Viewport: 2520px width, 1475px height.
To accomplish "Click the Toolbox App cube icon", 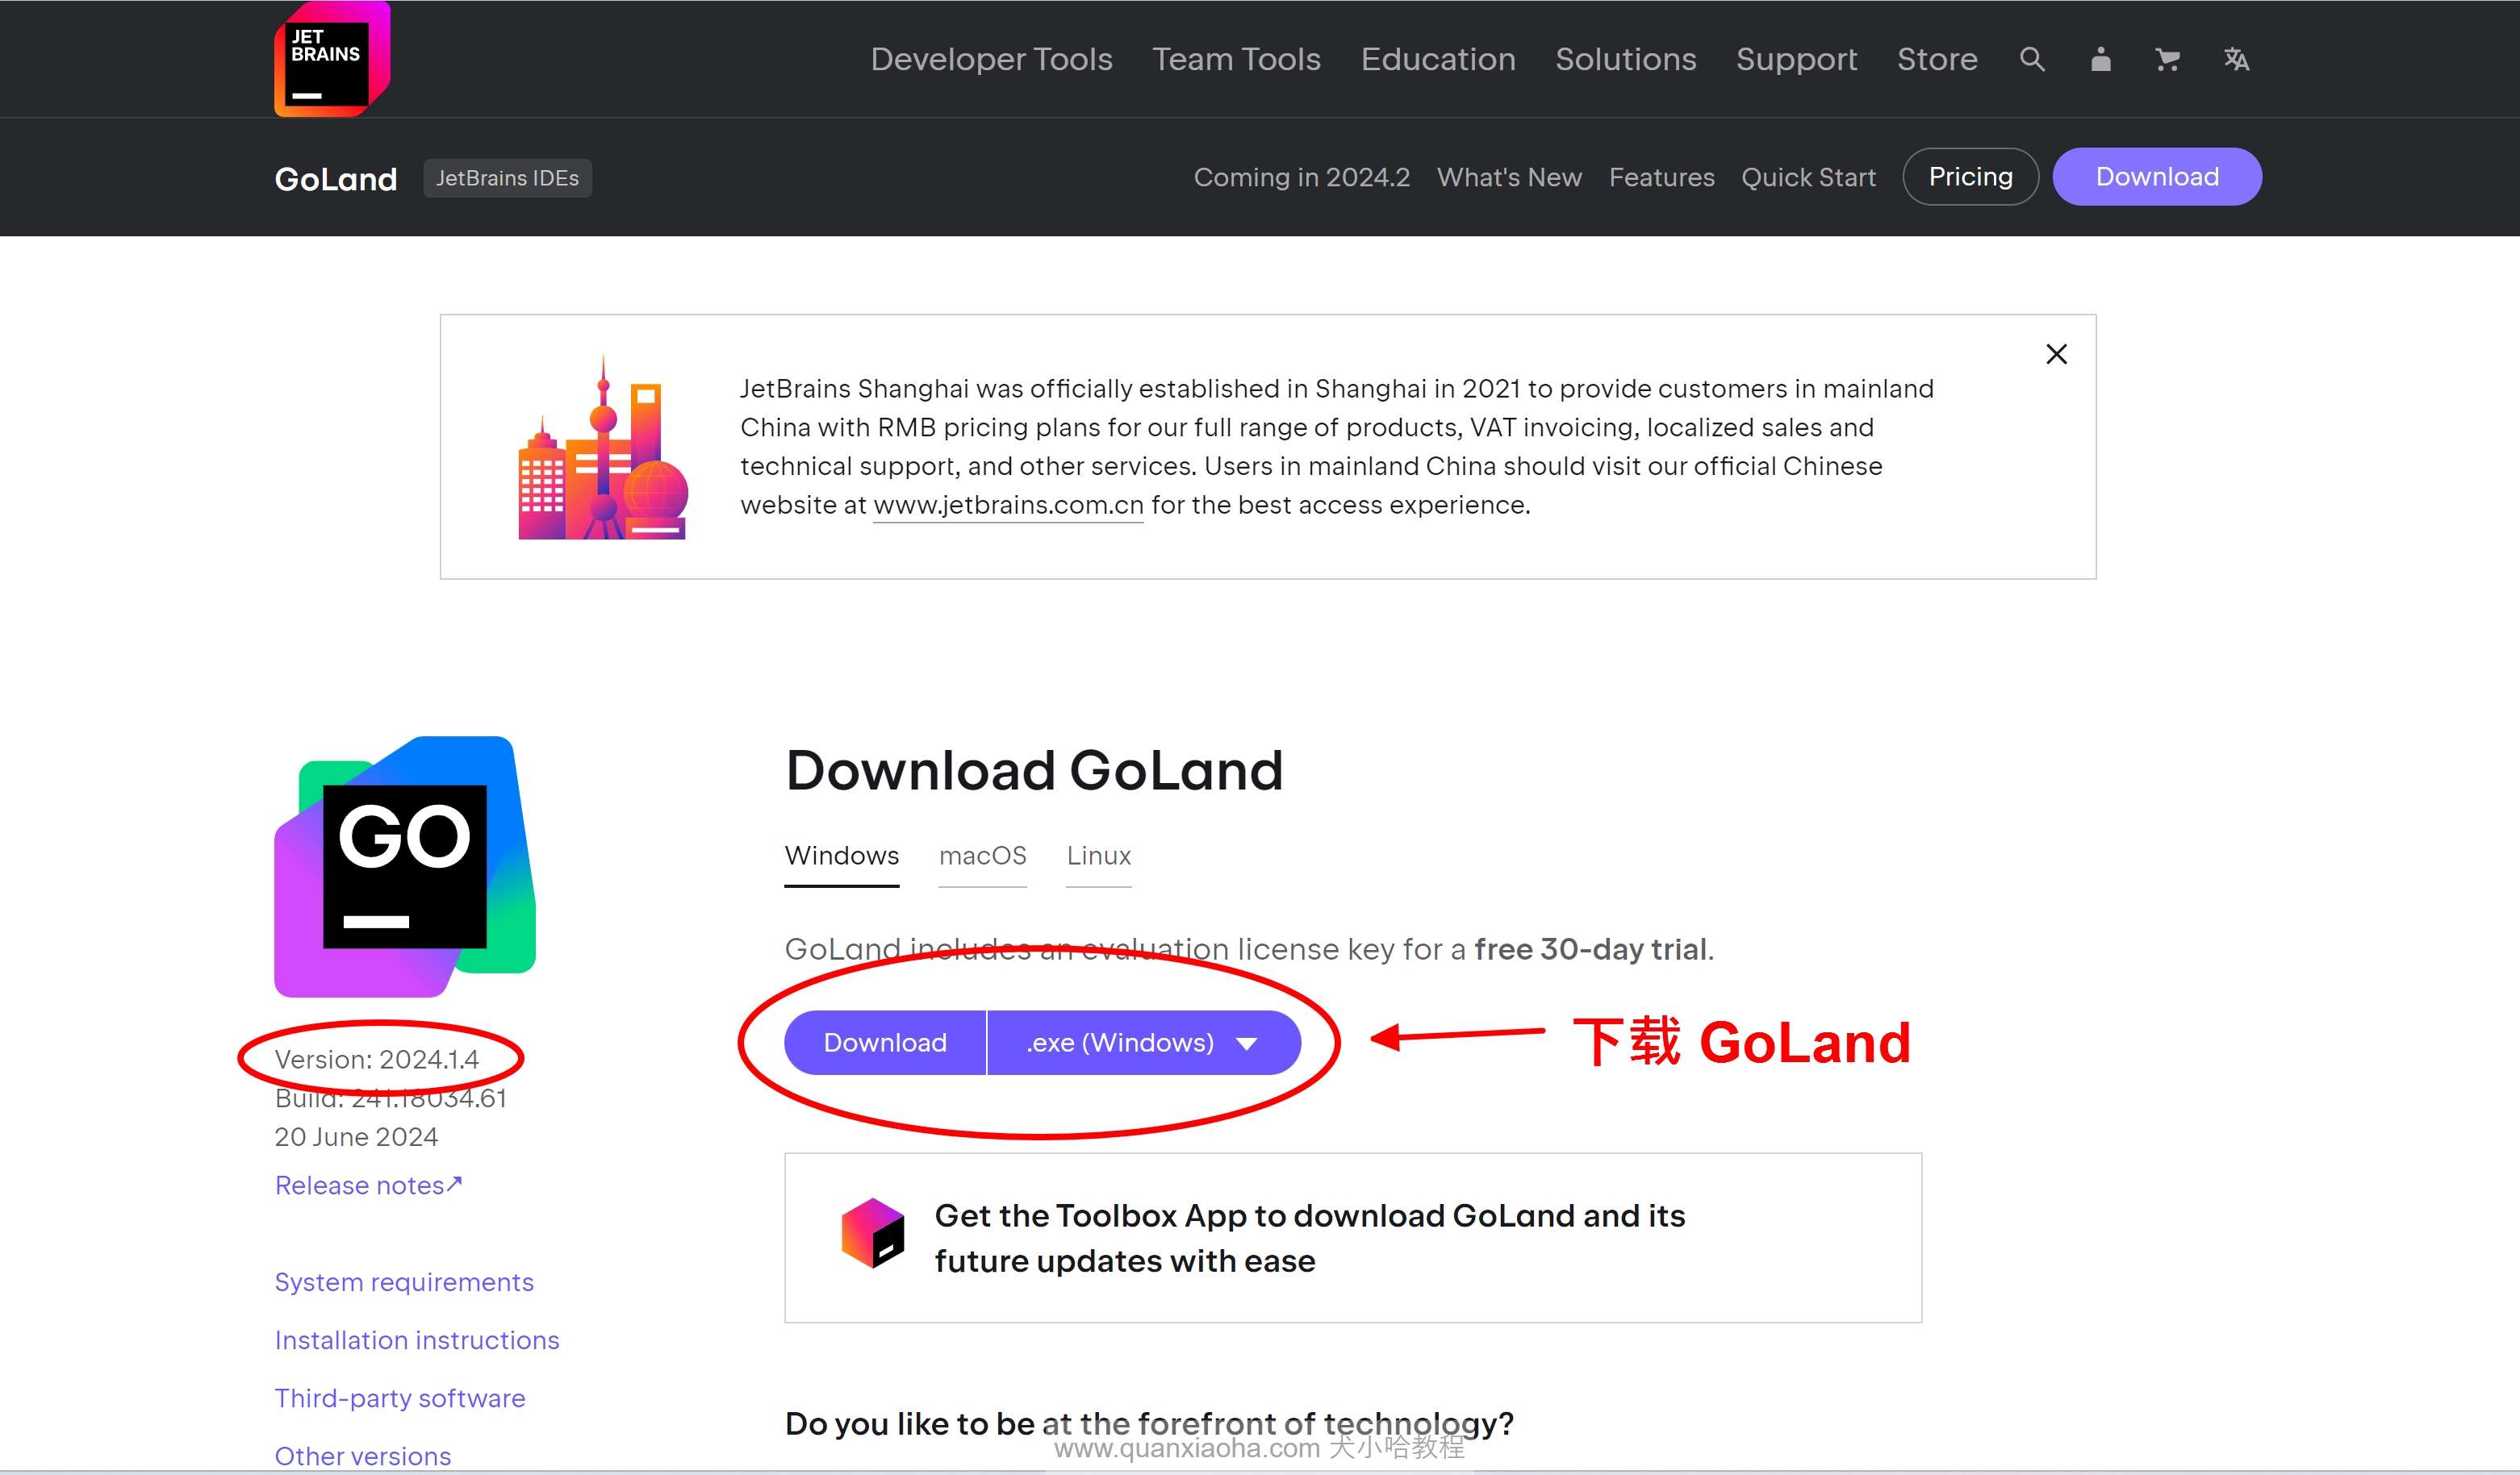I will coord(872,1233).
